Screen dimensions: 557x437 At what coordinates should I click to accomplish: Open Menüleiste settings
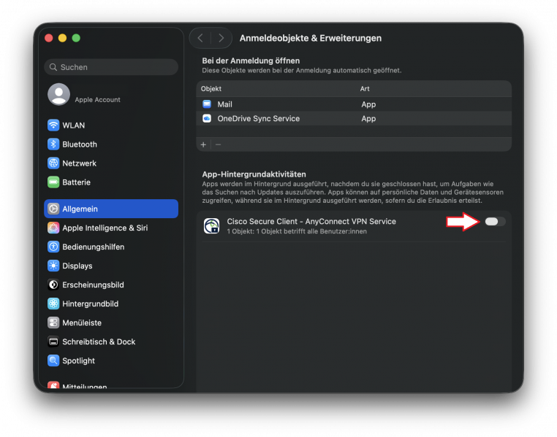click(x=111, y=322)
